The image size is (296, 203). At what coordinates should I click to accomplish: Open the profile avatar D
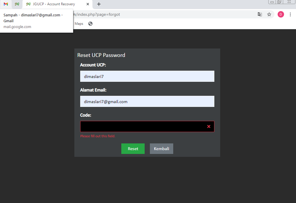pyautogui.click(x=281, y=14)
